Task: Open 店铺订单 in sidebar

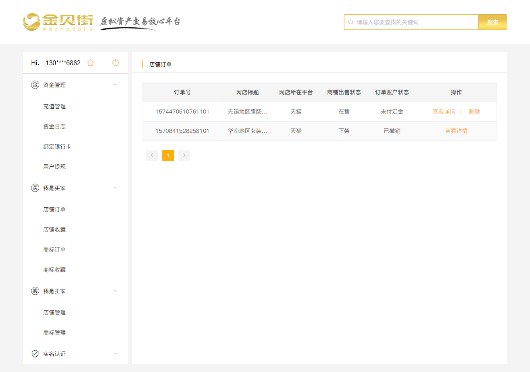Action: click(54, 209)
